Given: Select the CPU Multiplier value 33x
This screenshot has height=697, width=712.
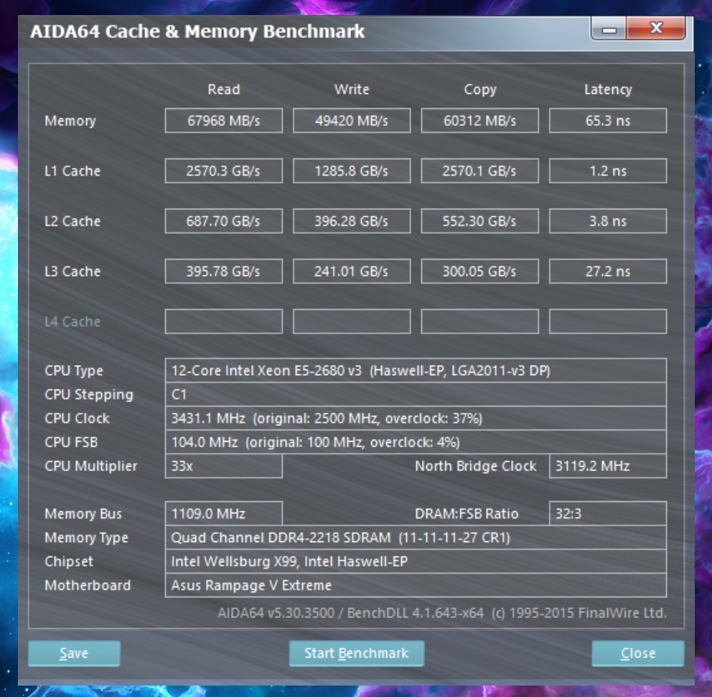Looking at the screenshot, I should point(223,466).
